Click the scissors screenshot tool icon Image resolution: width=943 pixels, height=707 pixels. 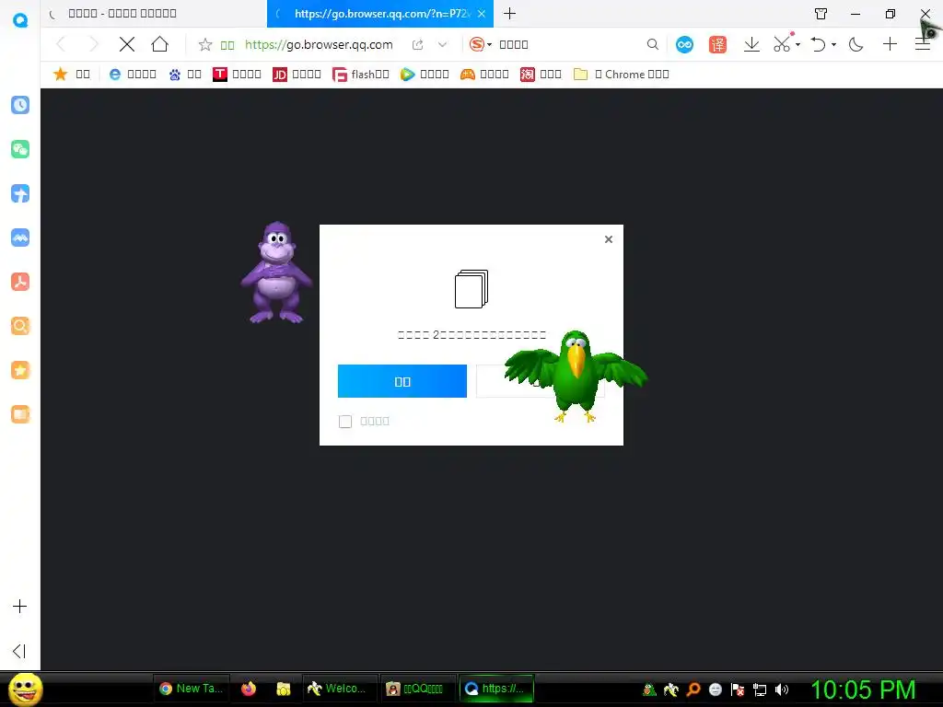[783, 44]
